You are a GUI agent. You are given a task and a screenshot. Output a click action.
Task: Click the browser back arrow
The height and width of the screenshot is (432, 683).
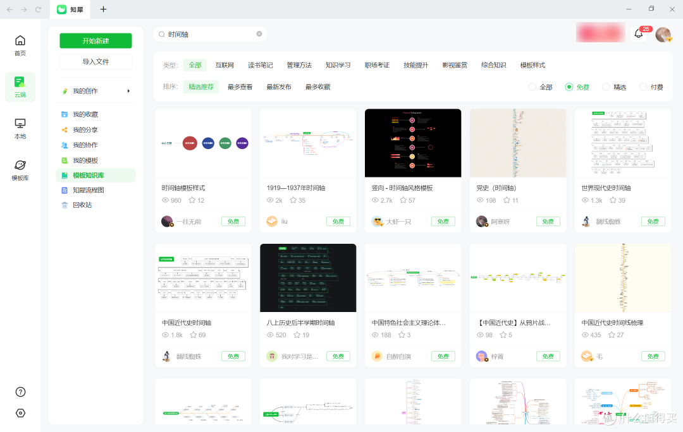coord(9,9)
